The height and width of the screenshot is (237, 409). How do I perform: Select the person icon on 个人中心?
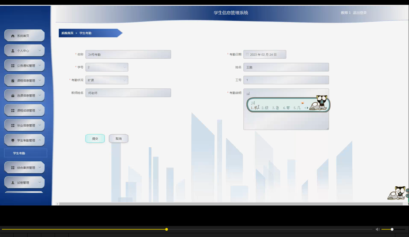[12, 50]
